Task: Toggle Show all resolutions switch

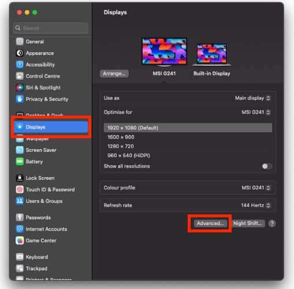Action: 267,166
